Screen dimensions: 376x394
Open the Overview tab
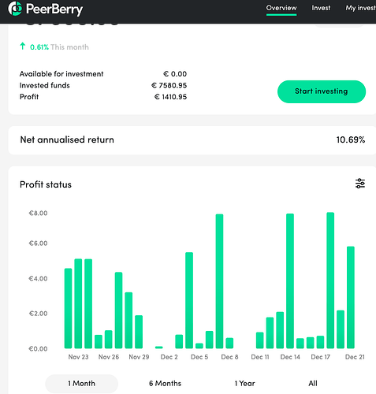click(281, 8)
